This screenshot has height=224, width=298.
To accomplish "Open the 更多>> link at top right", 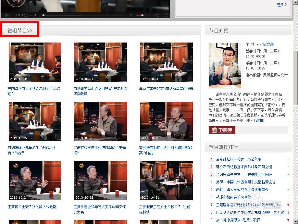I will (x=282, y=5).
